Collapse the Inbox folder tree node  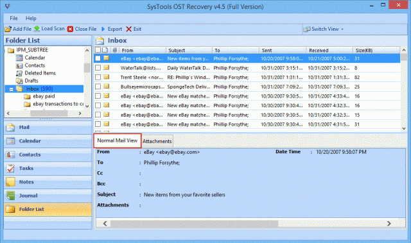[12, 90]
